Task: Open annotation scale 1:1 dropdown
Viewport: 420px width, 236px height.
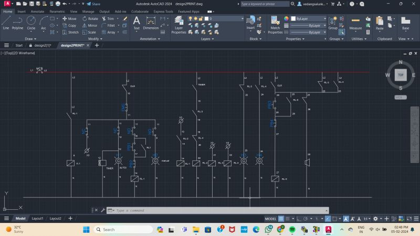Action: pos(366,219)
